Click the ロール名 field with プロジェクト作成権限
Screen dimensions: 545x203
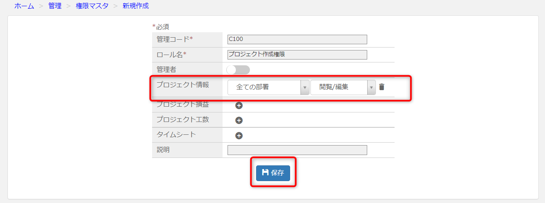(297, 55)
